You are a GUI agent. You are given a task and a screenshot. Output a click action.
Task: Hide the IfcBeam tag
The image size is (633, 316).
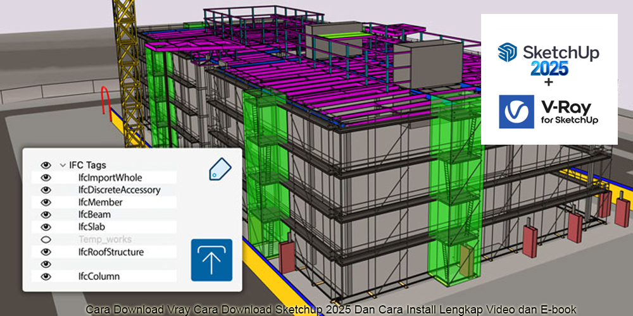point(46,215)
